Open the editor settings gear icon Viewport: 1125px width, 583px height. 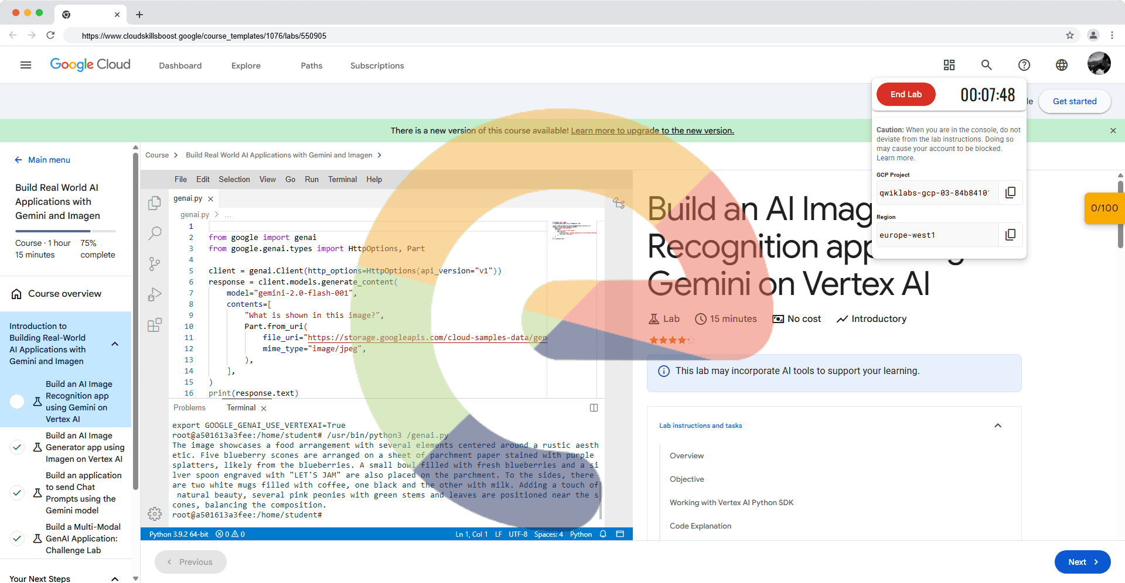[x=155, y=513]
